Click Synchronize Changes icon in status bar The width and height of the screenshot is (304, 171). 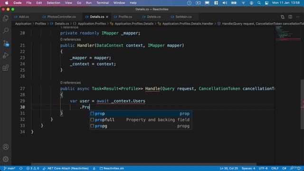point(21,168)
